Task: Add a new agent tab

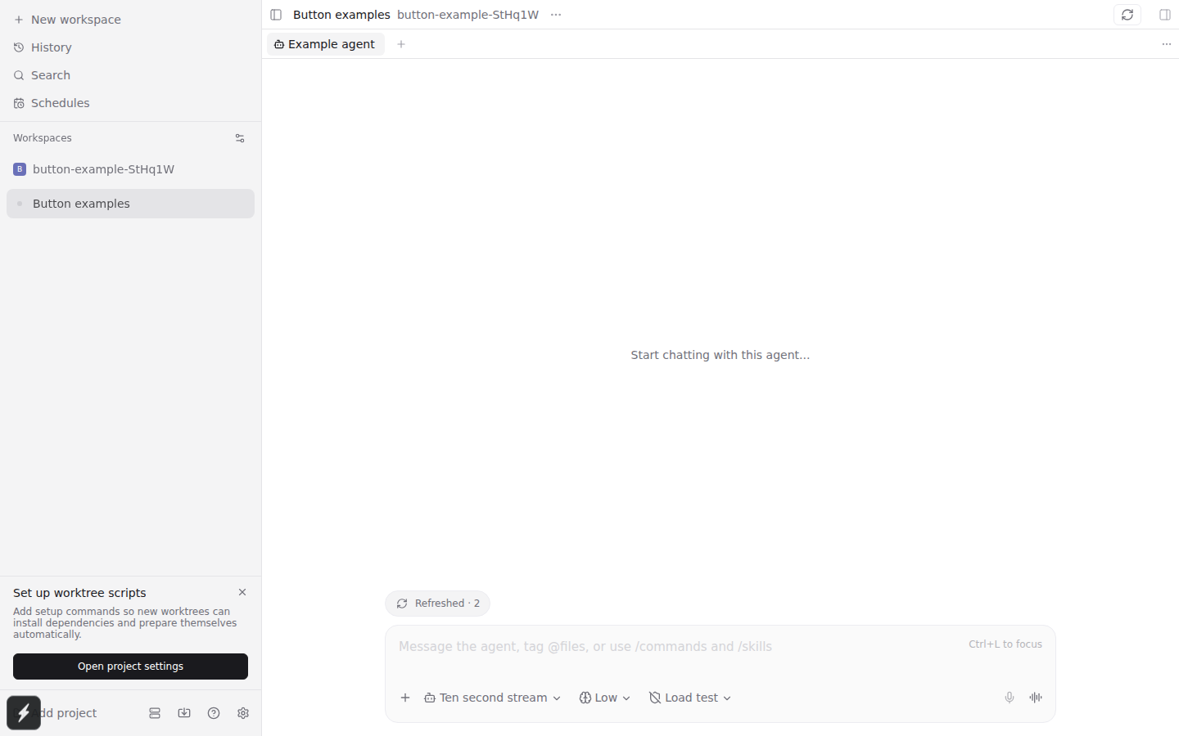Action: pos(401,44)
